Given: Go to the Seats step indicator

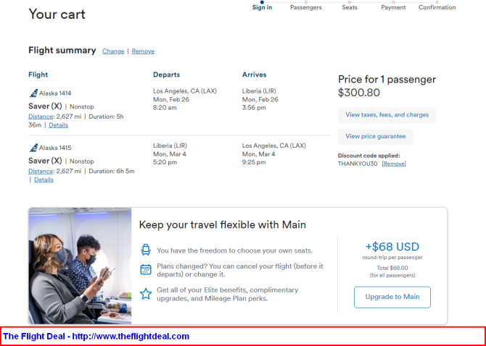Looking at the screenshot, I should click(350, 7).
